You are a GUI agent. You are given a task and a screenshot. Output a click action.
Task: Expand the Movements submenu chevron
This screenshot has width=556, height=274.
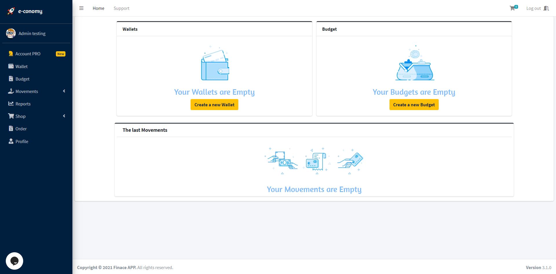coord(64,91)
